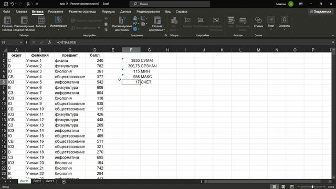
Task: Switch to the Вид tab
Action: pyautogui.click(x=168, y=12)
